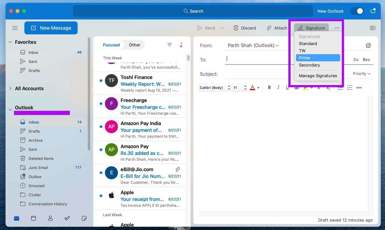Image resolution: width=385 pixels, height=230 pixels.
Task: Add Bcc recipients field
Action: point(366,60)
